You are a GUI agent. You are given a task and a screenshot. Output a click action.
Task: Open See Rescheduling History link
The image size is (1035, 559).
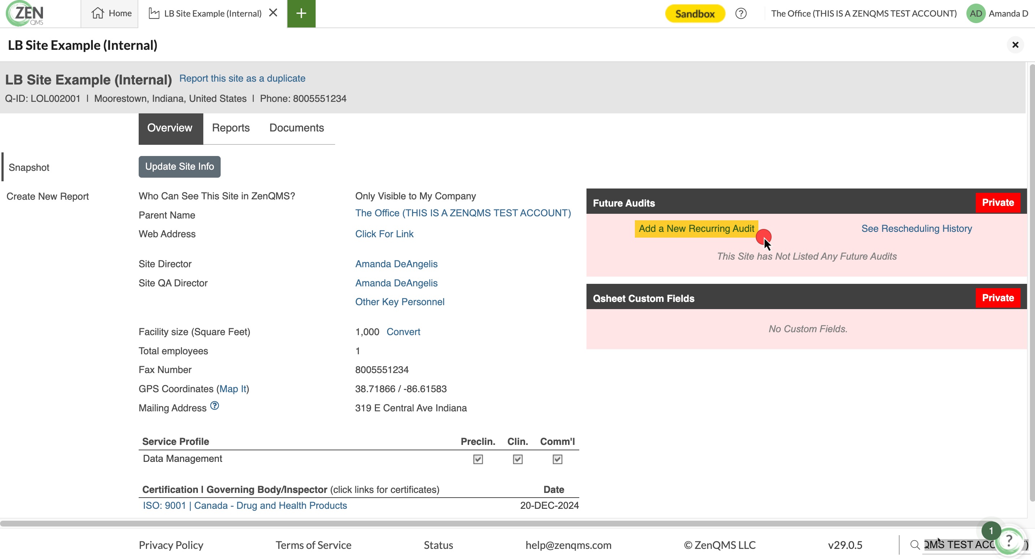917,229
